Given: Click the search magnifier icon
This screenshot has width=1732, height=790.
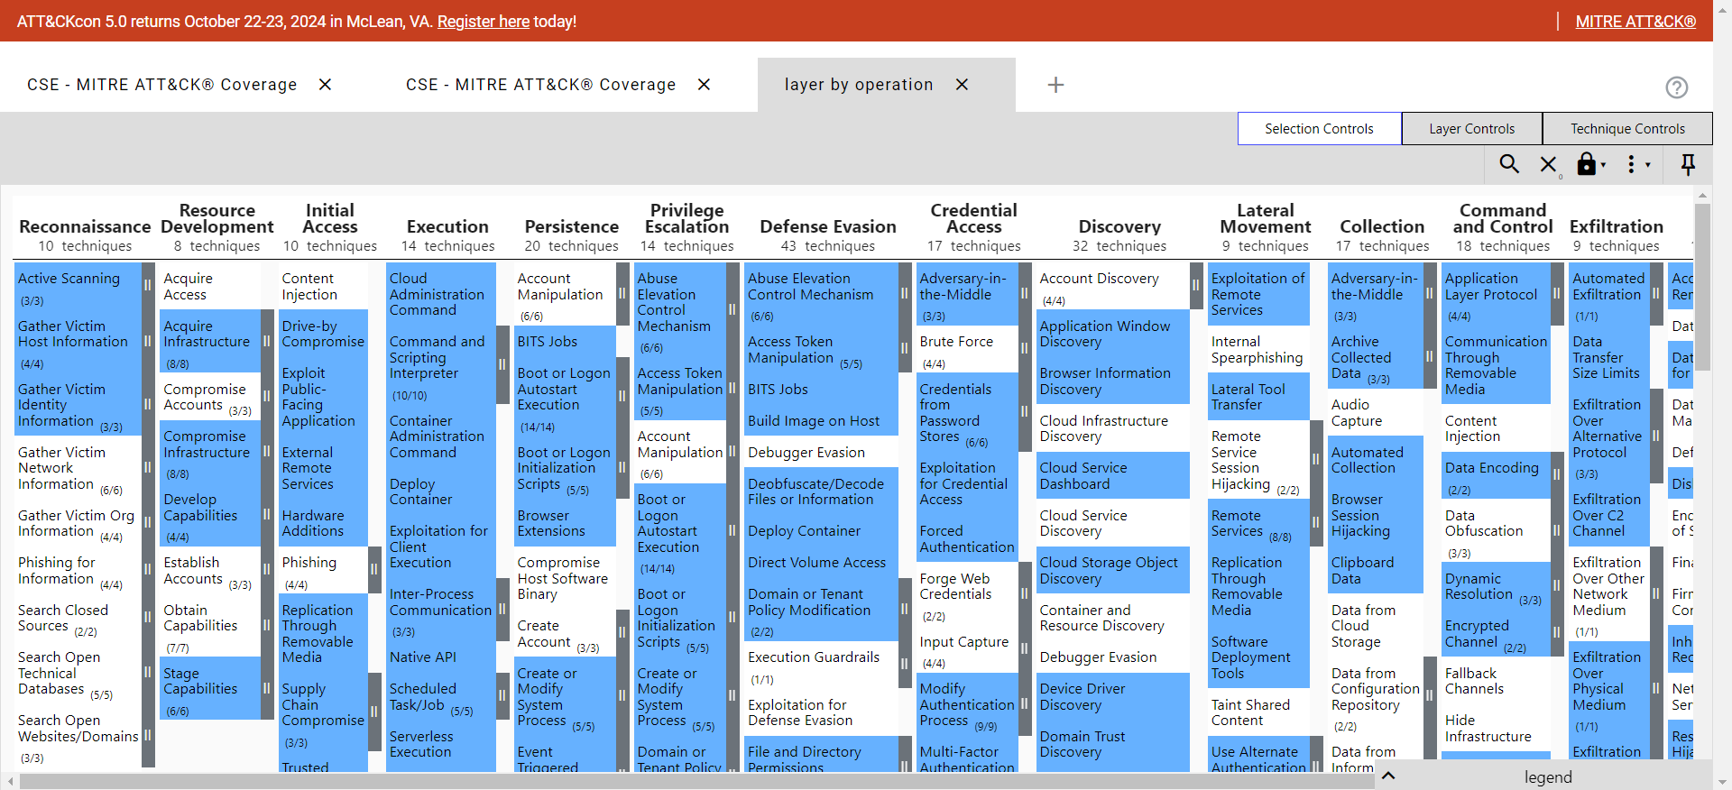Looking at the screenshot, I should 1509,164.
